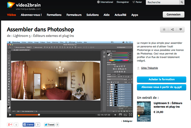Play the video with the play button
The image size is (191, 128).
10,115
